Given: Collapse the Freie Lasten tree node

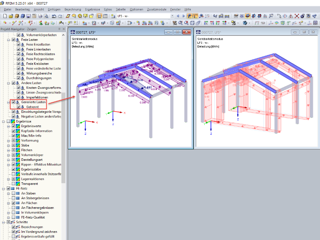Looking at the screenshot, I should pos(8,40).
